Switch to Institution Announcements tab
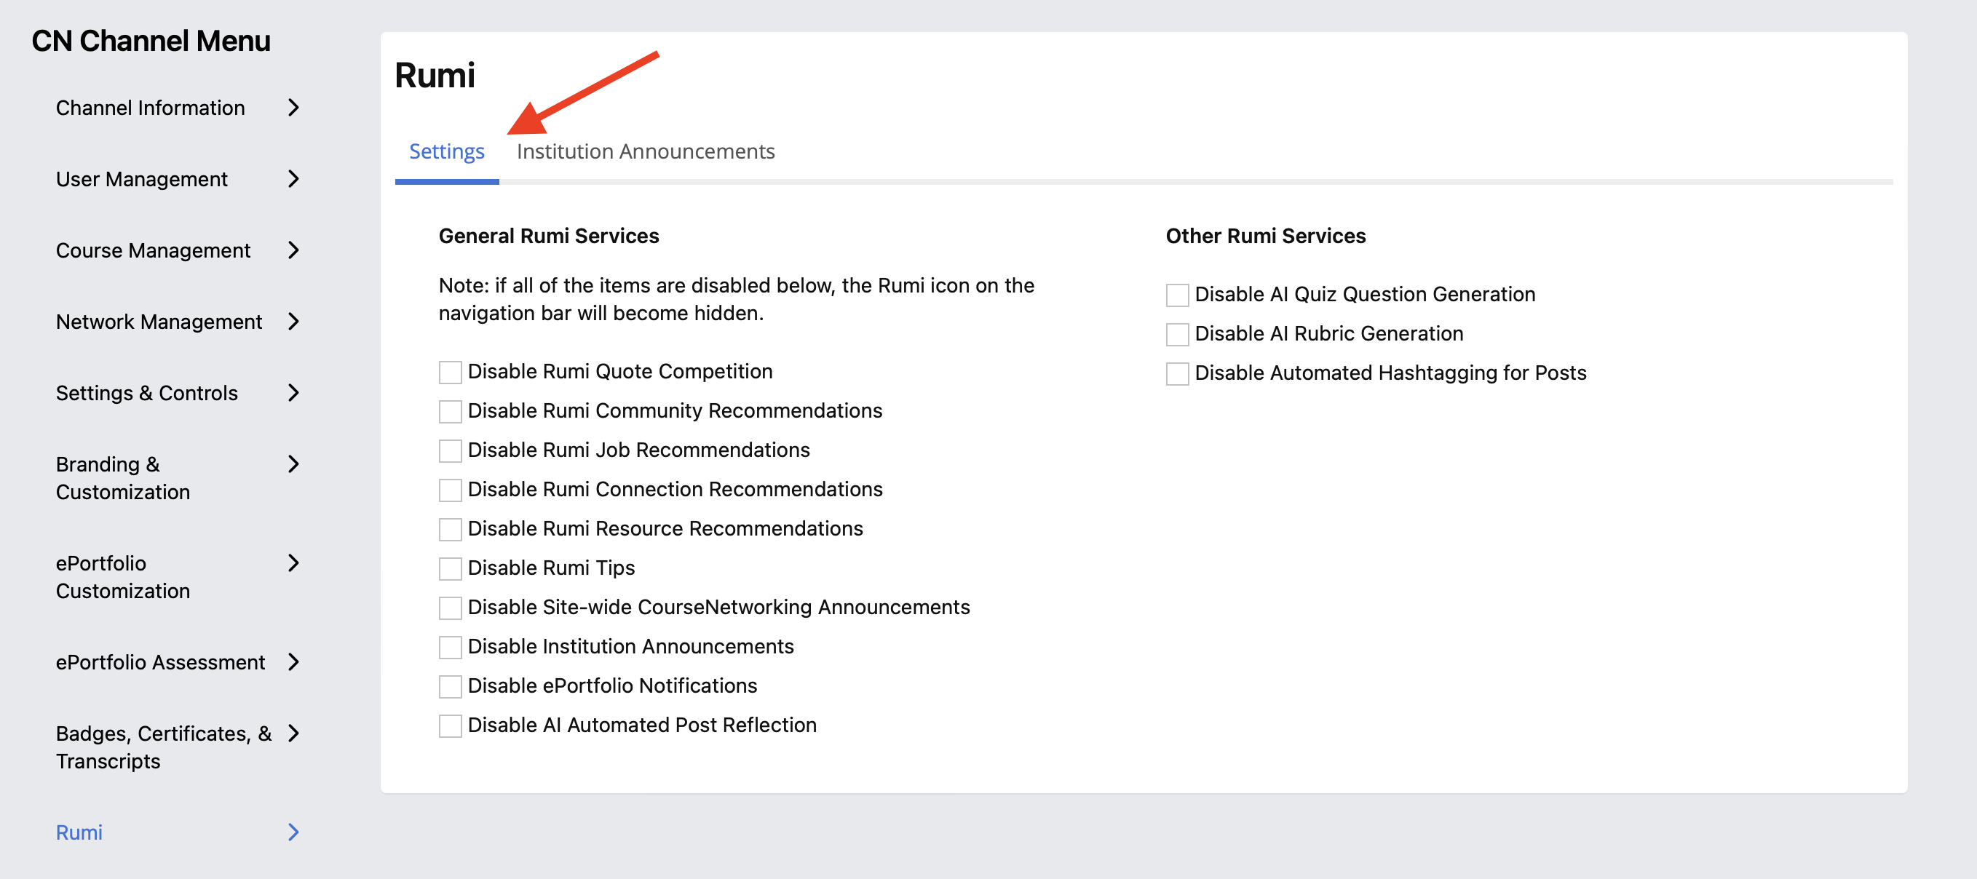1977x879 pixels. point(646,152)
